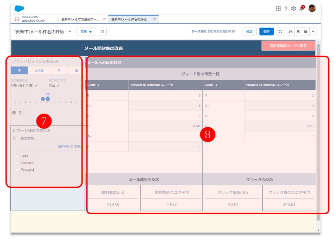This screenshot has height=242, width=334.
Task: Click the 開封率確認ページに戻る button
Action: point(288,46)
